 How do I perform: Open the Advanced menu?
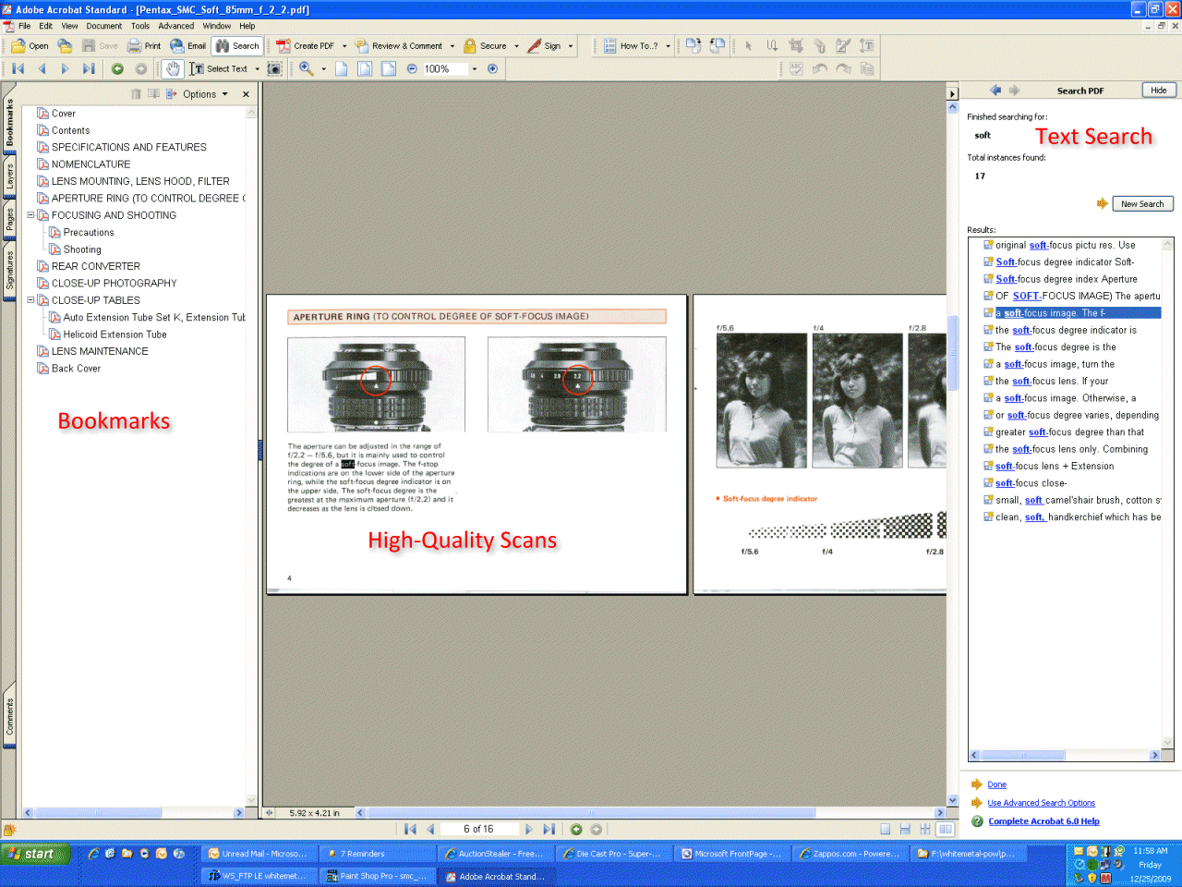click(175, 26)
